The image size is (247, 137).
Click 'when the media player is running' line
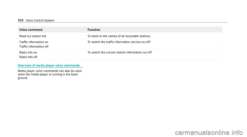click(48, 74)
